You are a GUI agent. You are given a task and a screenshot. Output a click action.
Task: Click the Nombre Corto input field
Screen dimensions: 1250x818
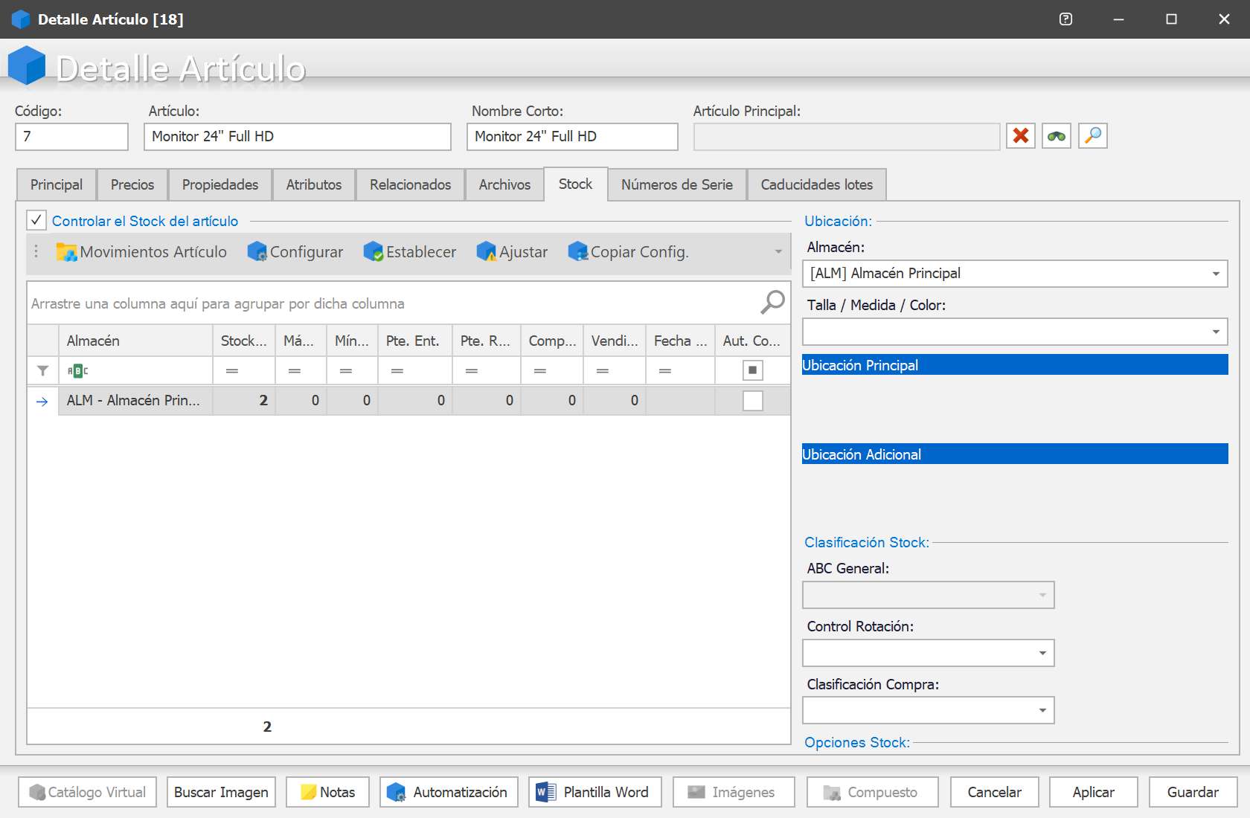(x=572, y=137)
